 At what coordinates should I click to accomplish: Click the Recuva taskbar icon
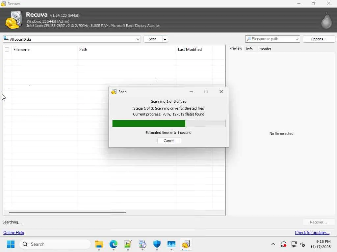click(x=186, y=244)
